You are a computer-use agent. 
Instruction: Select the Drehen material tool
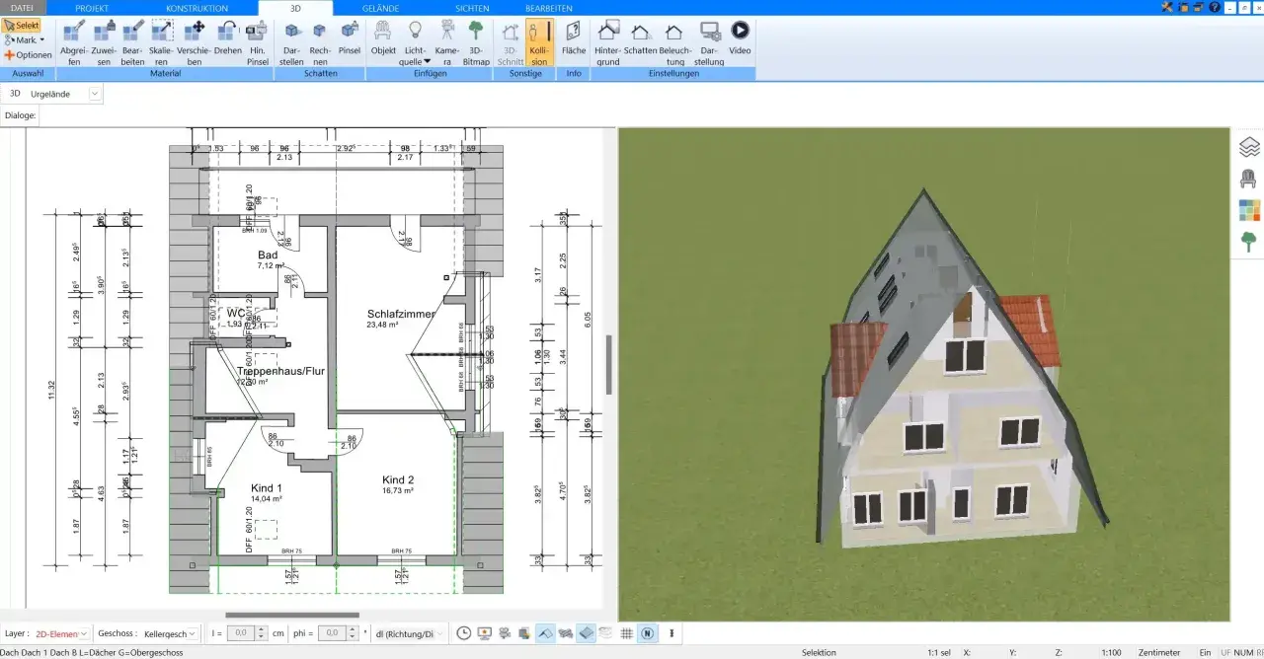point(227,37)
